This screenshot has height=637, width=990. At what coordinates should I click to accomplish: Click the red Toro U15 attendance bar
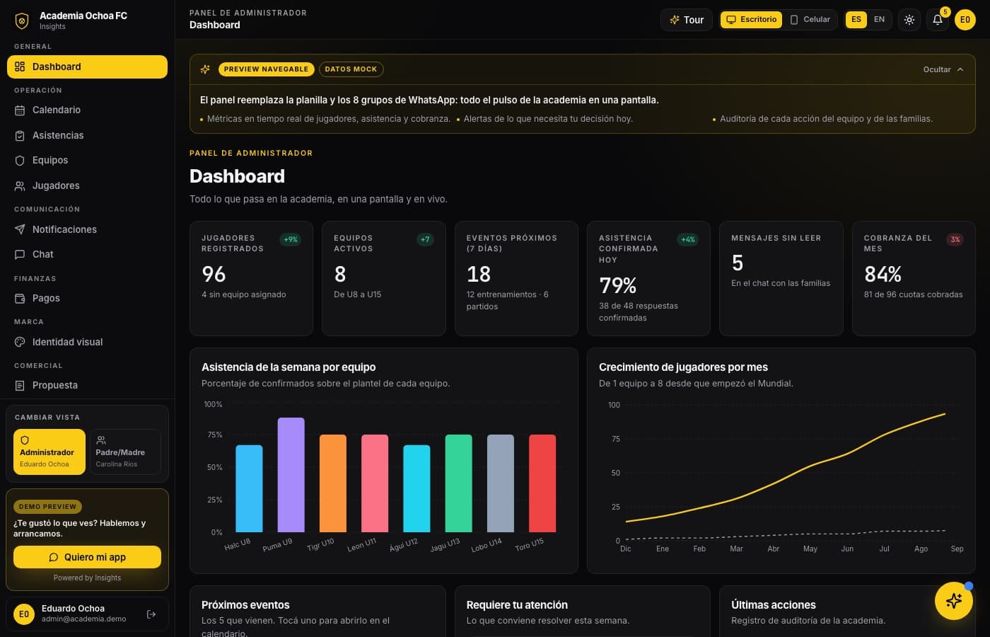pos(542,483)
